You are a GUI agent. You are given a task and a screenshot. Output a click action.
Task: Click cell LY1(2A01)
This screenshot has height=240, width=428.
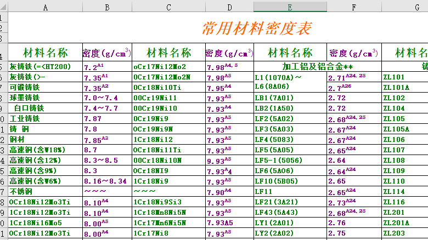point(290,223)
